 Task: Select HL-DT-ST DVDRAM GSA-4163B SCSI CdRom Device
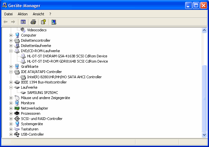tap(67, 56)
